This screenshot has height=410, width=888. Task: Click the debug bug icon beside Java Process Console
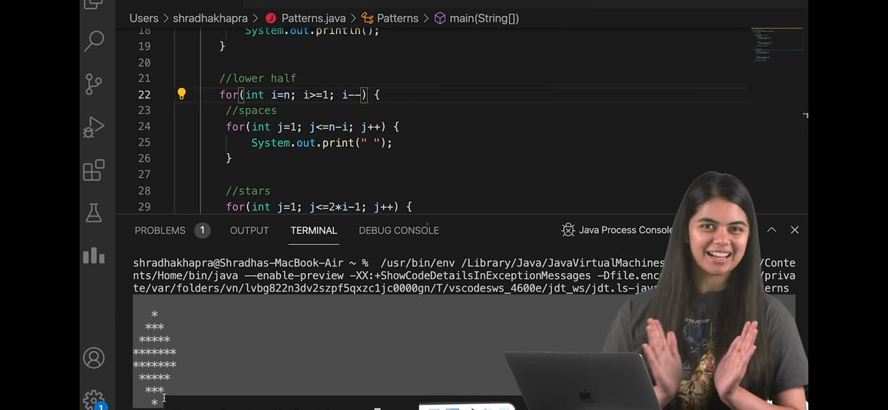pyautogui.click(x=568, y=230)
